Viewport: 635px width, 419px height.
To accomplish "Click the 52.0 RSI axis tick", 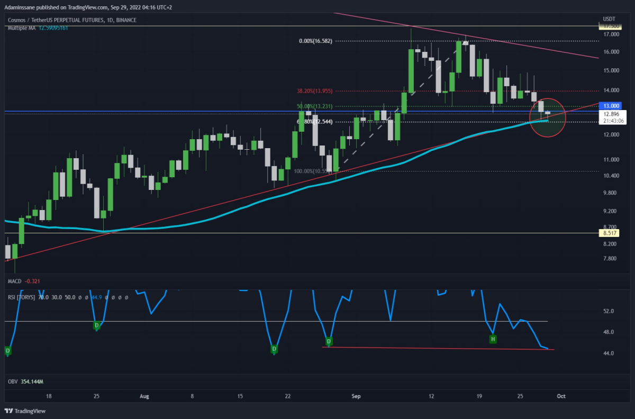I will pyautogui.click(x=609, y=311).
